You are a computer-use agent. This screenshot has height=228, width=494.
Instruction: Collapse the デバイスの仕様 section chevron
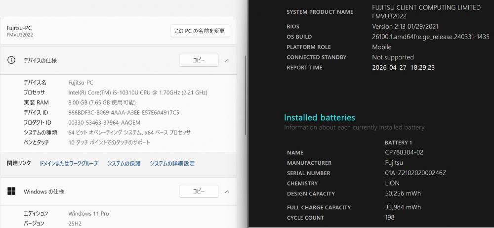click(227, 60)
